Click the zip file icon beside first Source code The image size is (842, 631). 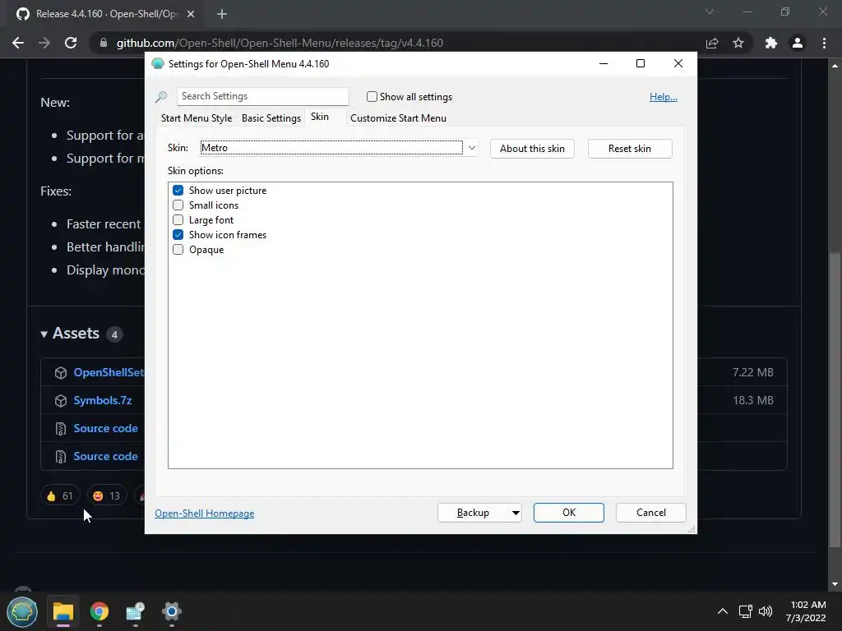[61, 429]
